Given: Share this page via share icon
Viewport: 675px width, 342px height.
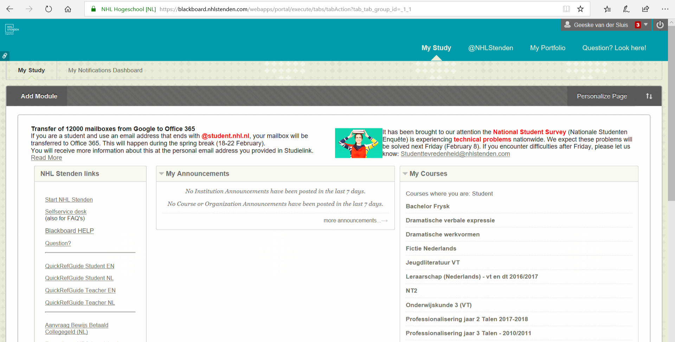Looking at the screenshot, I should [645, 9].
